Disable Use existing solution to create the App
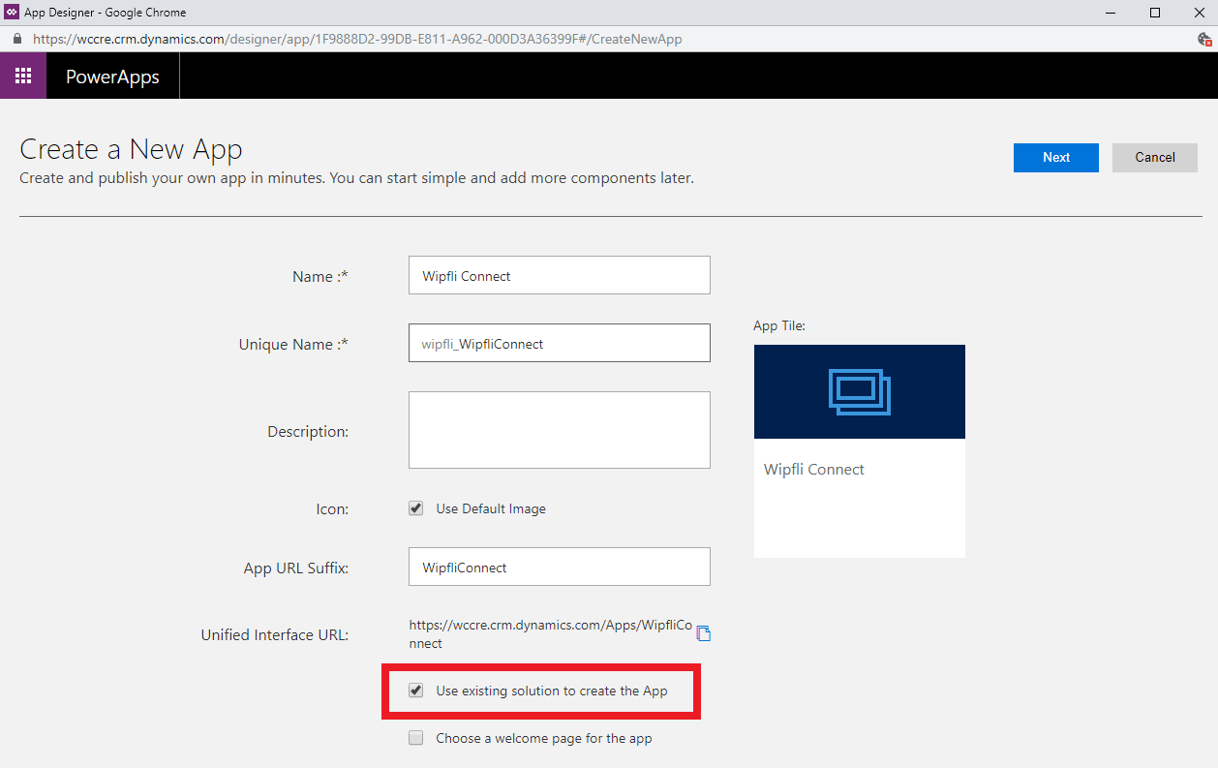Screen dimensions: 1218x768 point(416,691)
